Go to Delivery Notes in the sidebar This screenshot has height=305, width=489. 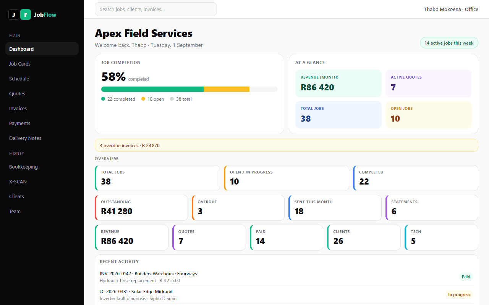(42, 138)
